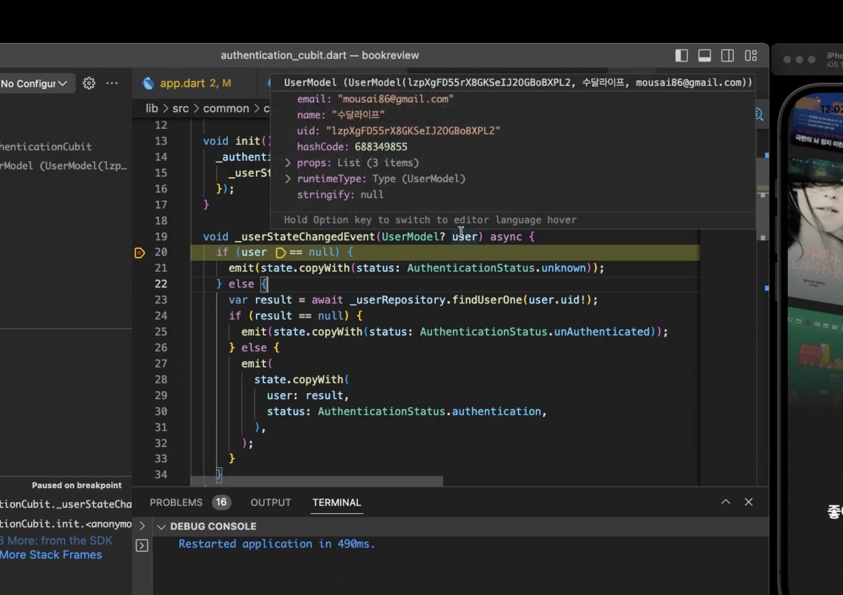Click the email value in the hover popup
The height and width of the screenshot is (595, 843).
[395, 99]
